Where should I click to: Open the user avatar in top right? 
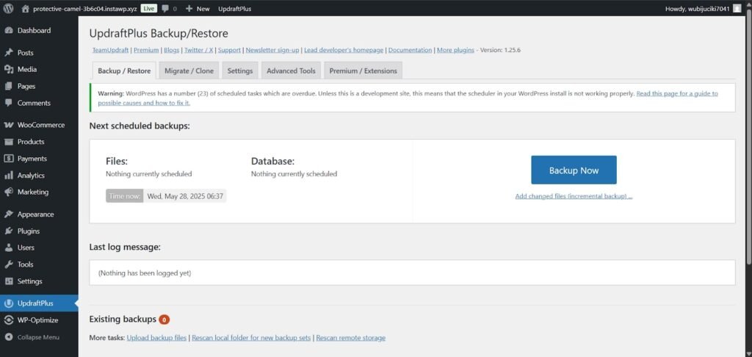click(737, 8)
